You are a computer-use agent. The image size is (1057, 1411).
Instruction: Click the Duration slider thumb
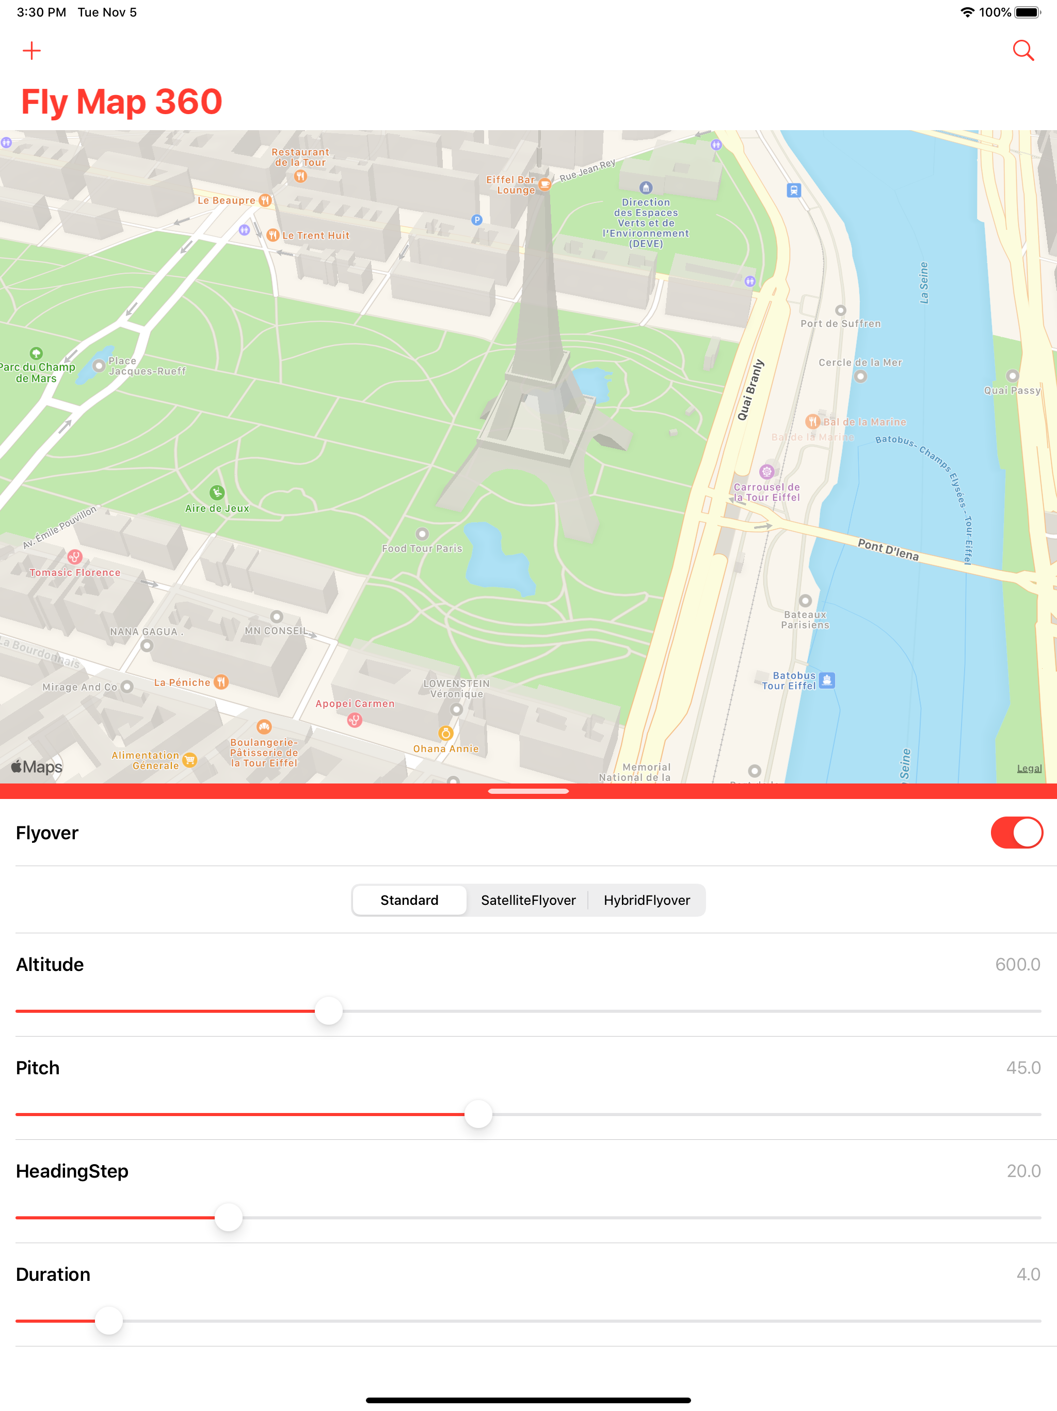click(109, 1321)
